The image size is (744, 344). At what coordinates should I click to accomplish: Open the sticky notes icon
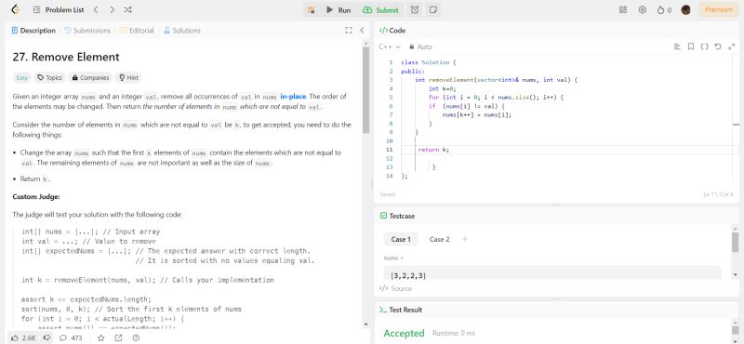(432, 10)
